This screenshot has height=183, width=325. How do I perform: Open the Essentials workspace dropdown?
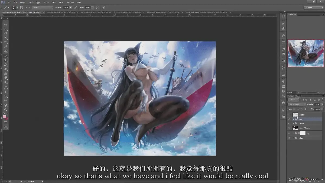(314, 8)
